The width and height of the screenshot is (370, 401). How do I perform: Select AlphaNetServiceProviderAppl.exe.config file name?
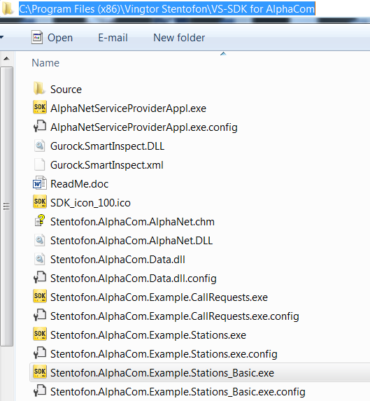(144, 127)
